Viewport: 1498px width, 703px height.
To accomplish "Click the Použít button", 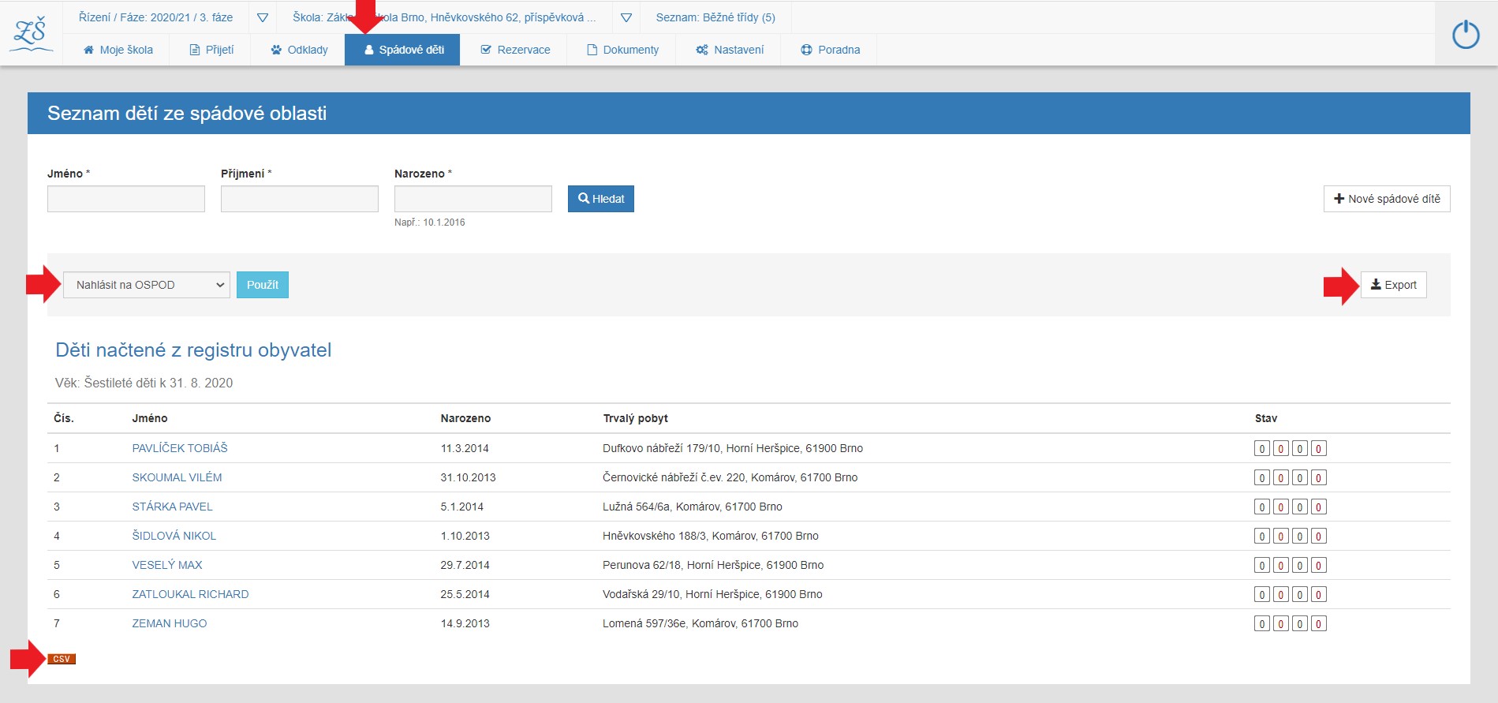I will click(263, 285).
